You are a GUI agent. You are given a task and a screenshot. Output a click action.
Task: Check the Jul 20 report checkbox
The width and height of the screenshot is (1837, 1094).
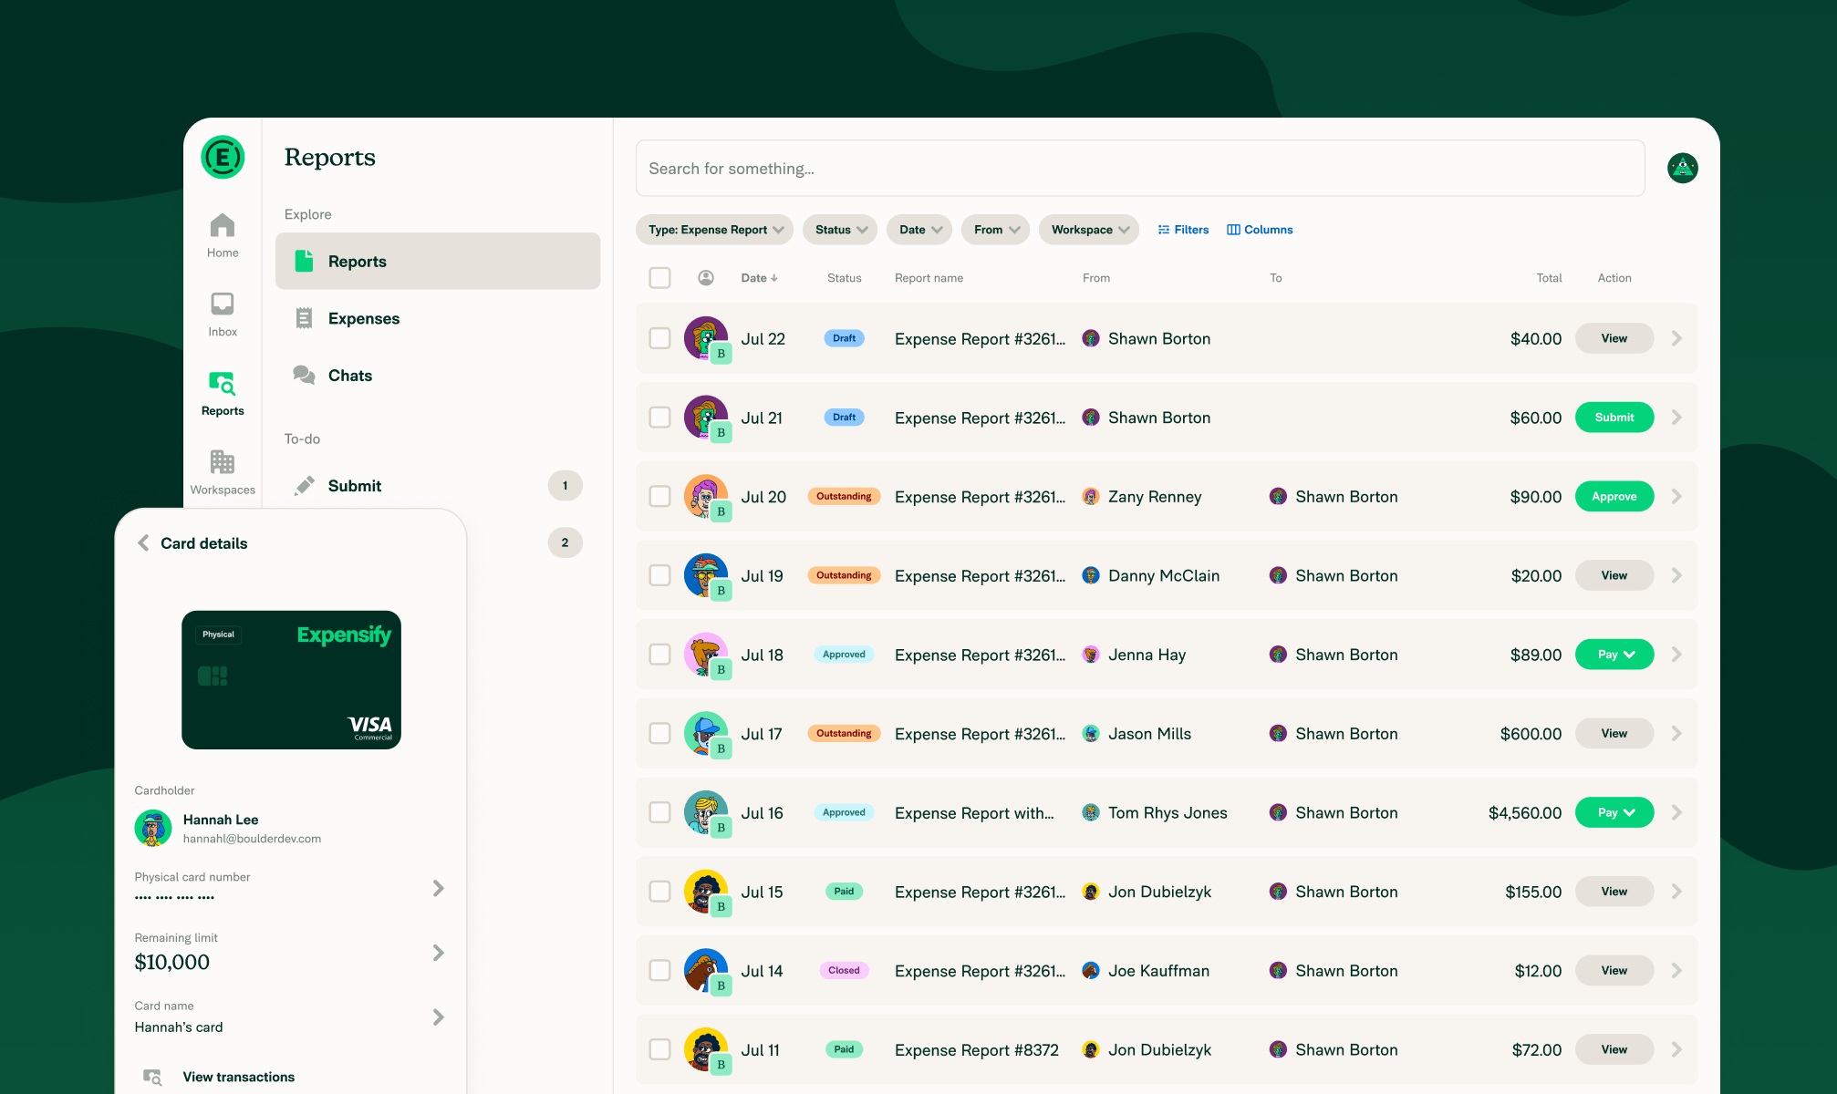click(659, 497)
